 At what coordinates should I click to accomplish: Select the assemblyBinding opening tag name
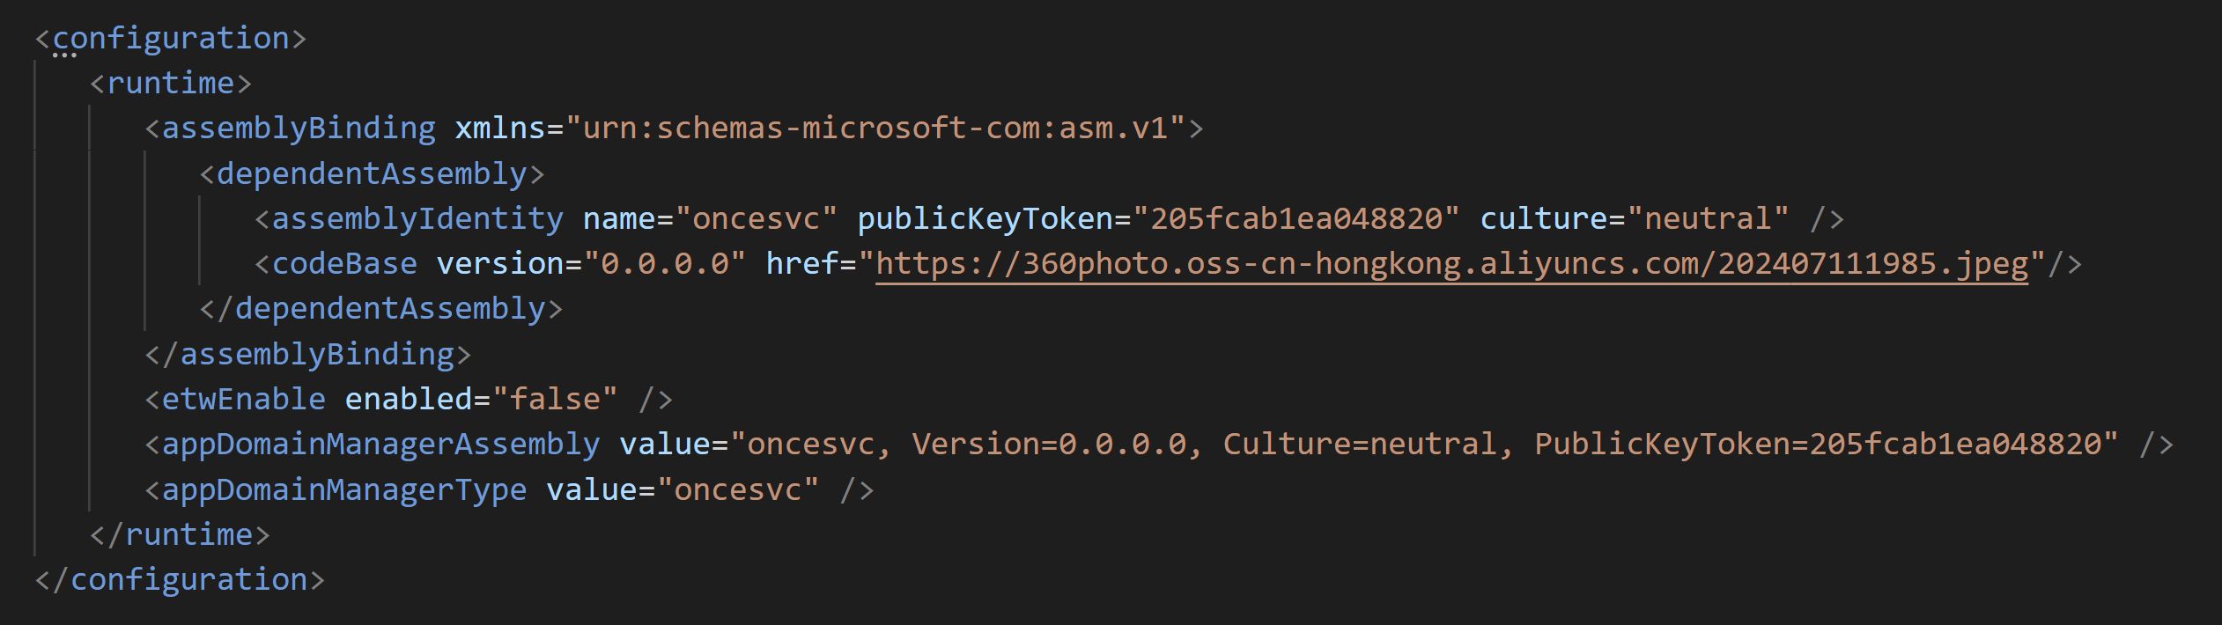tap(299, 129)
